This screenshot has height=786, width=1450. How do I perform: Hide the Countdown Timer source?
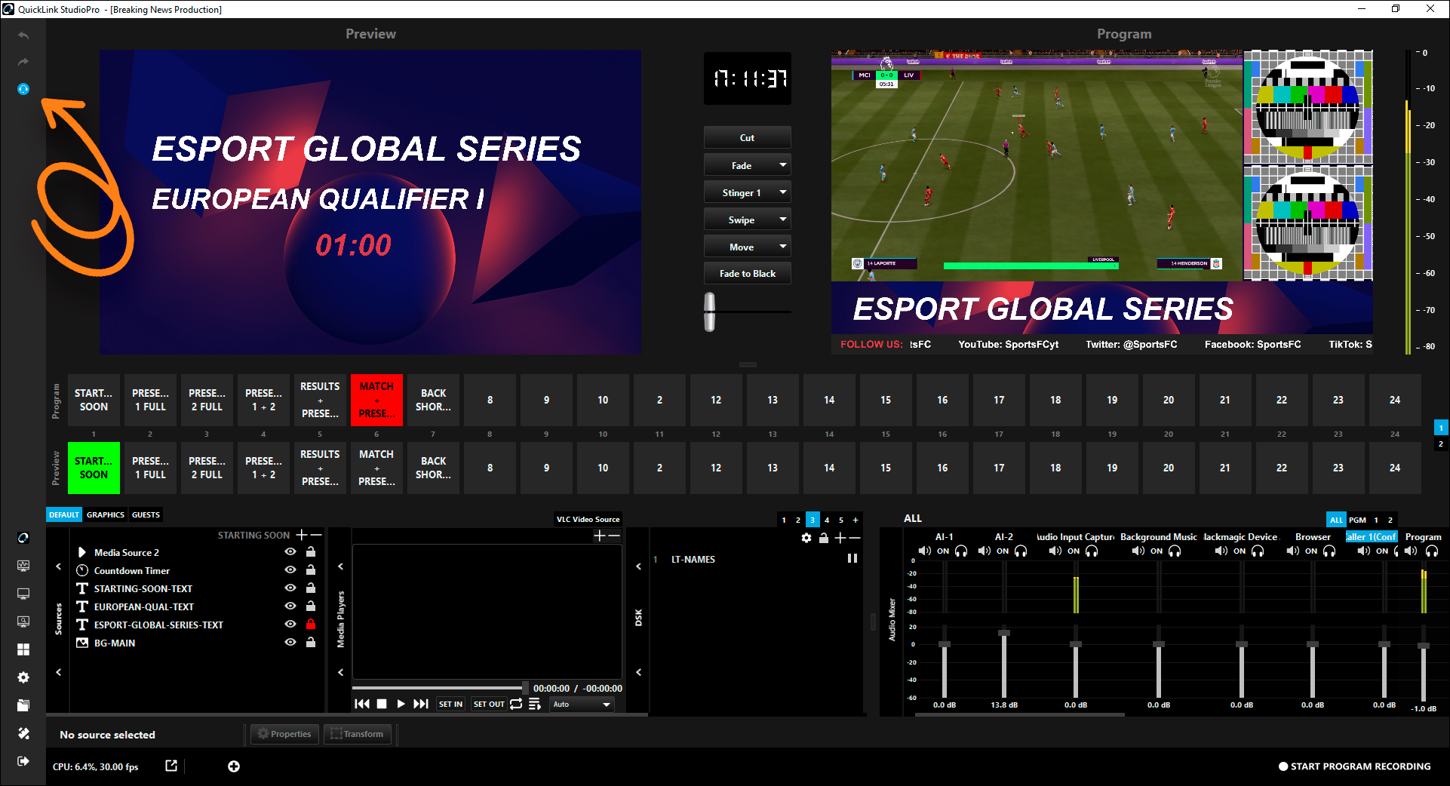[x=290, y=570]
